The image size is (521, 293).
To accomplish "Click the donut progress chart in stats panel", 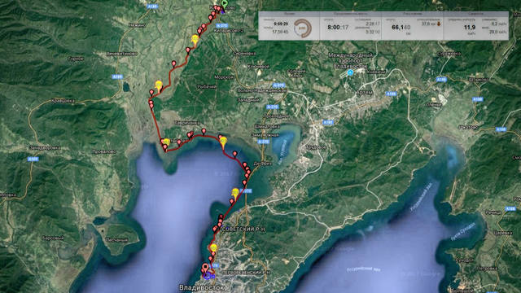I will (302, 28).
